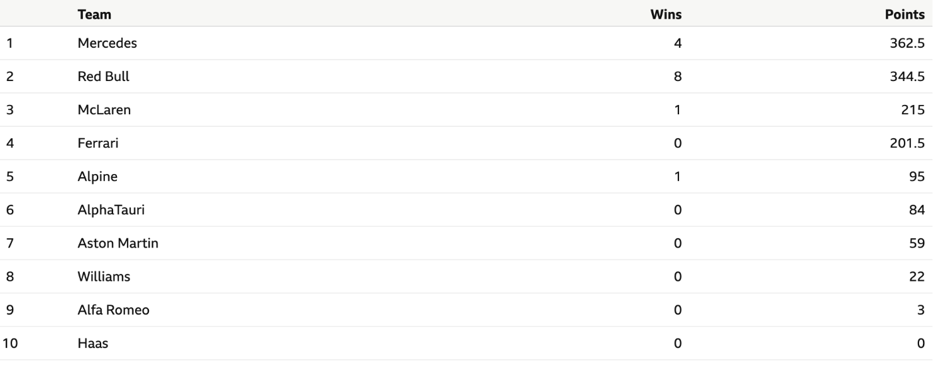Image resolution: width=943 pixels, height=365 pixels.
Task: Select the Alfa Romeo team name
Action: point(114,310)
